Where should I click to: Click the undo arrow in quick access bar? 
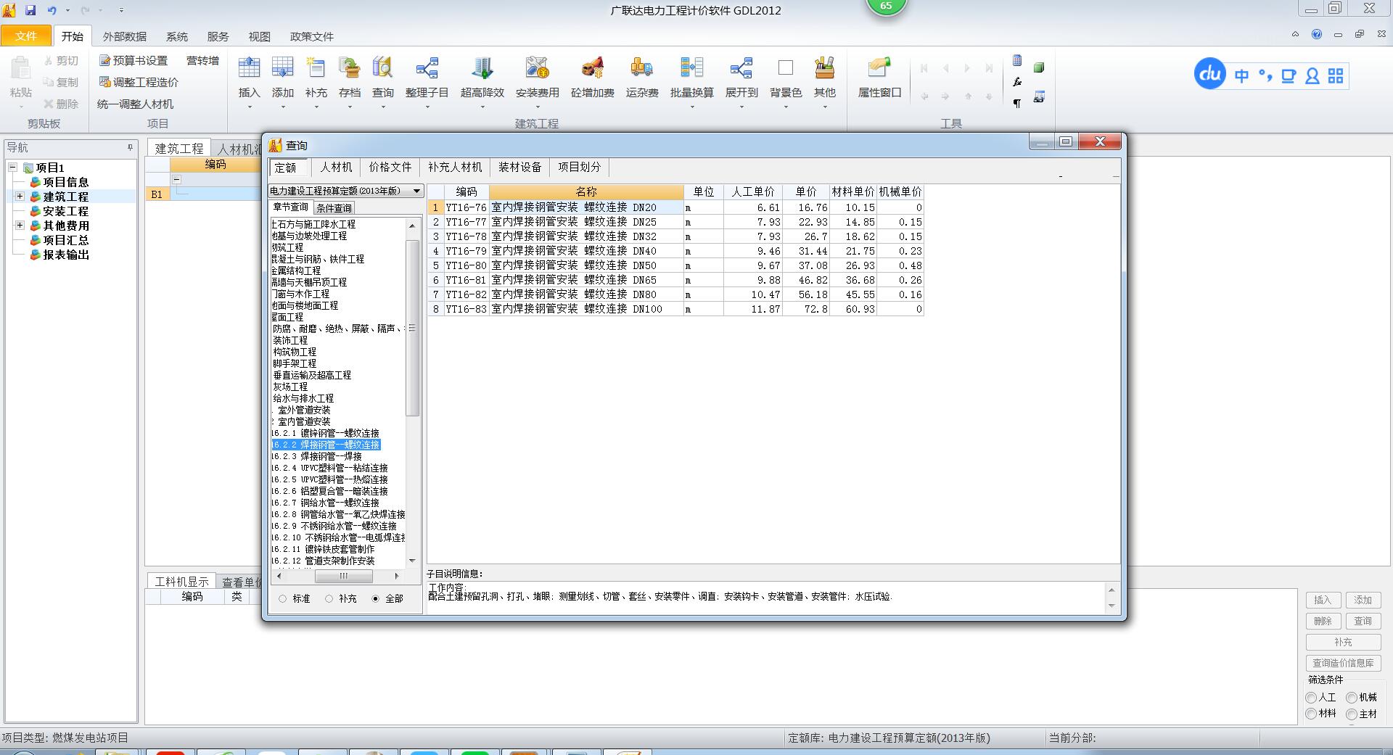point(52,10)
